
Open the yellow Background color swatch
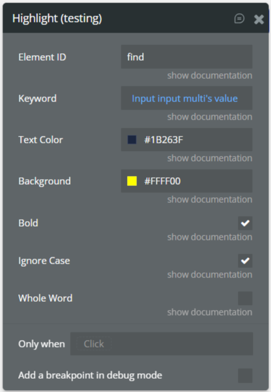[x=132, y=181]
